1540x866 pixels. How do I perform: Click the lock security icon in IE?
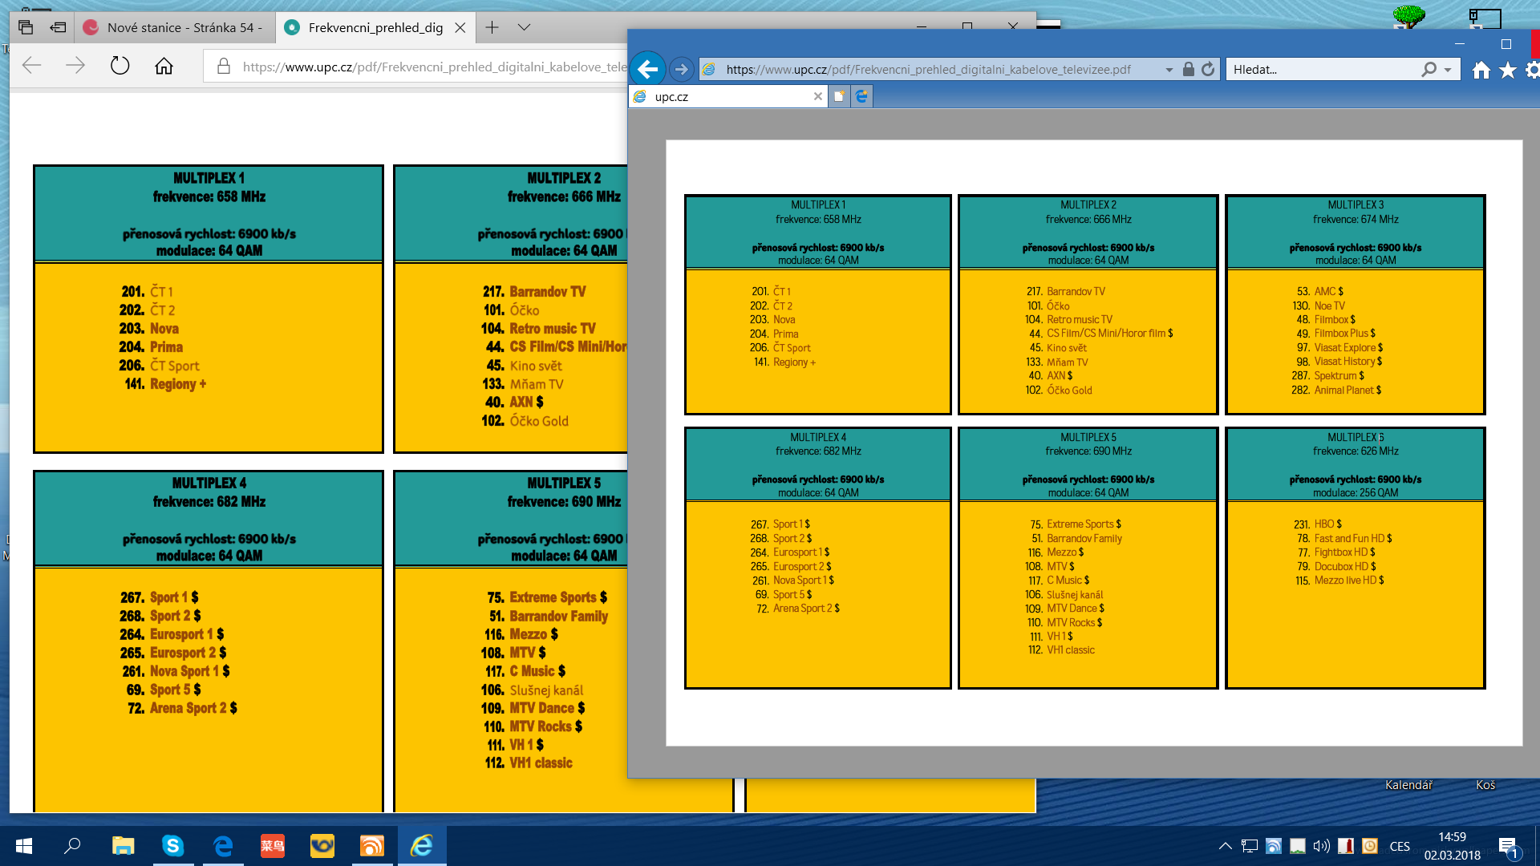pos(1189,70)
